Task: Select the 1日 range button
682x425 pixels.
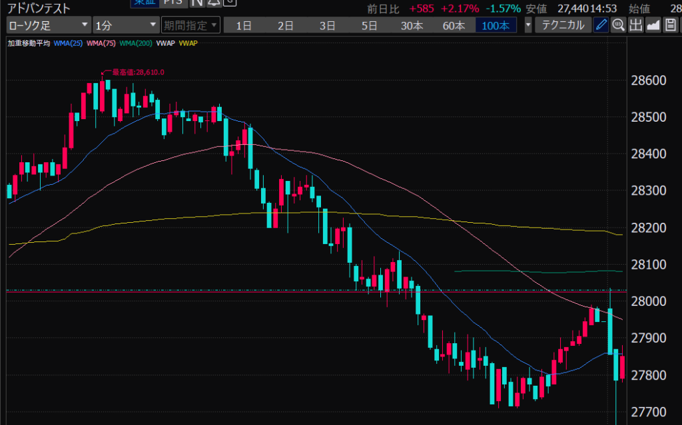Action: (x=244, y=26)
